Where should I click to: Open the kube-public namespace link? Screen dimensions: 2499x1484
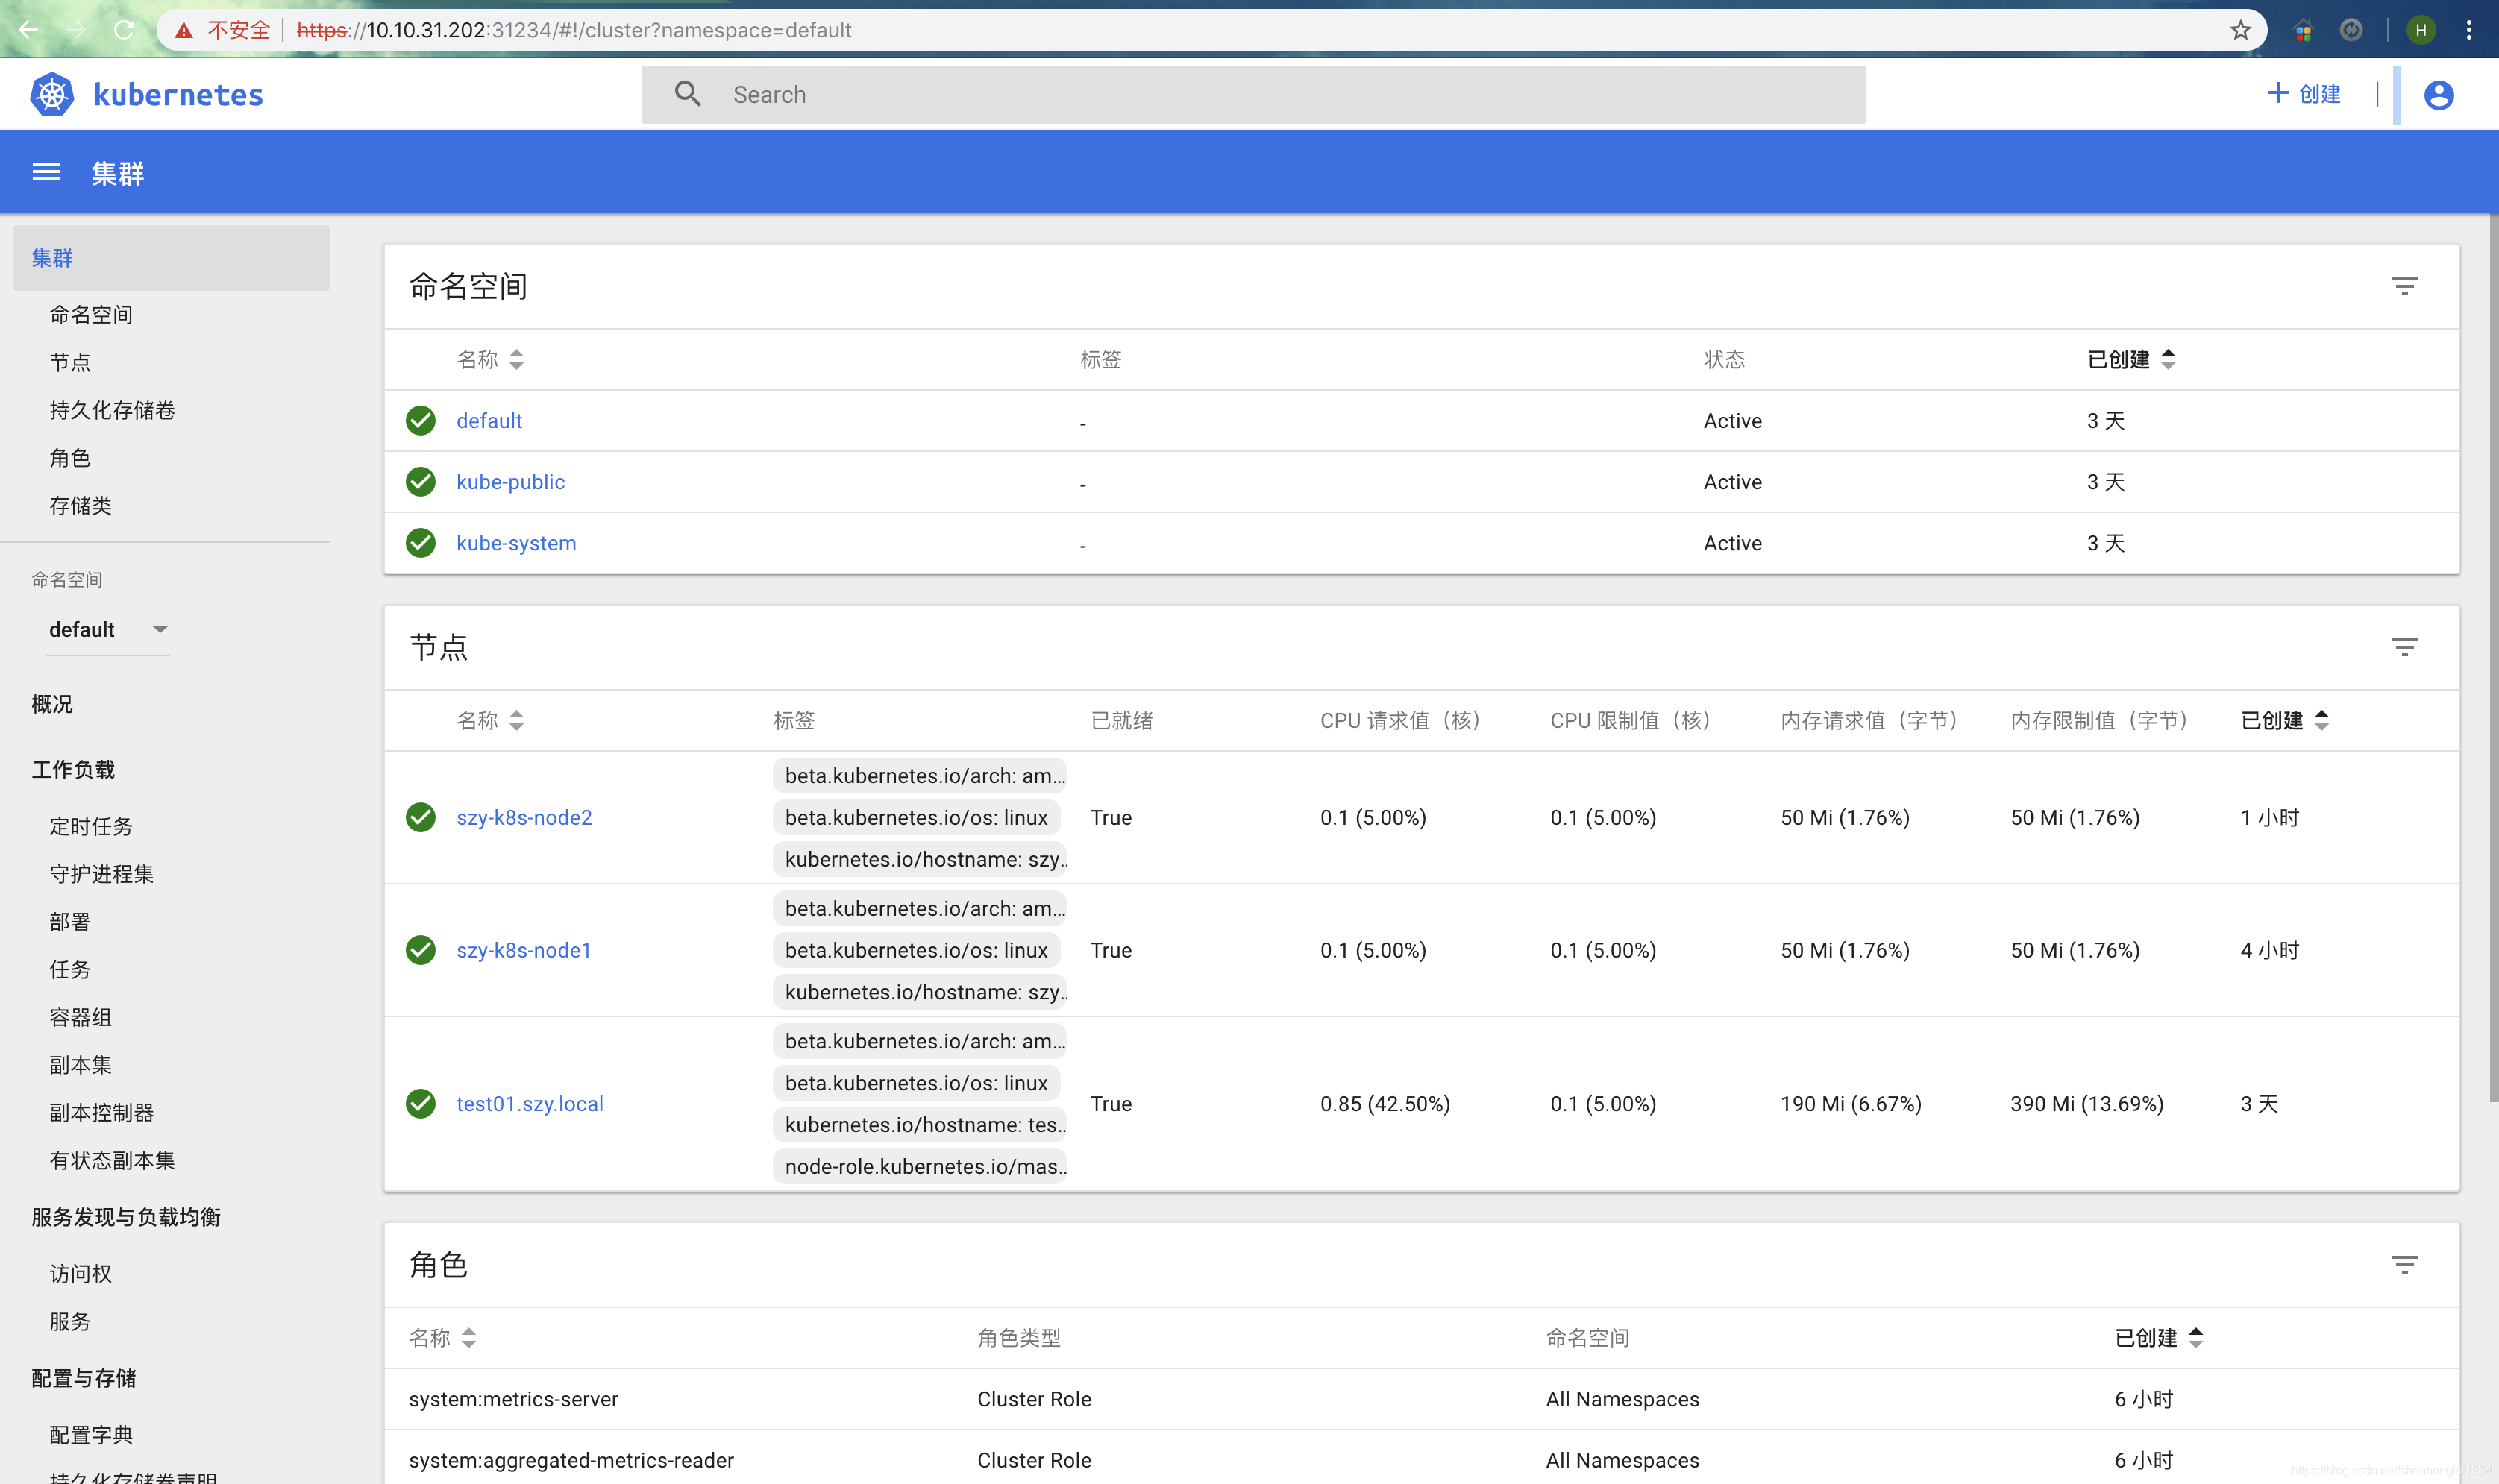click(x=510, y=482)
